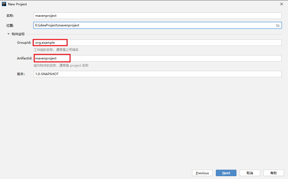
Task: Click the New Project title text
Action: click(17, 4)
